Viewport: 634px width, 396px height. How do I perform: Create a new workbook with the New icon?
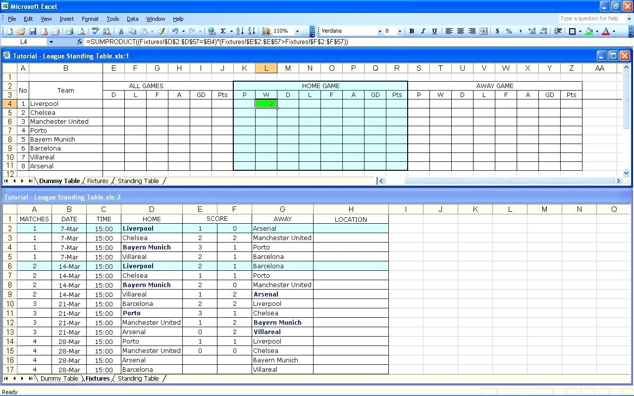pos(9,31)
